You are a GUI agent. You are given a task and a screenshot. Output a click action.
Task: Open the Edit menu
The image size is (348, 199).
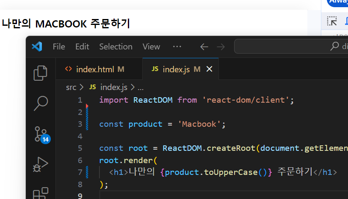(x=82, y=47)
